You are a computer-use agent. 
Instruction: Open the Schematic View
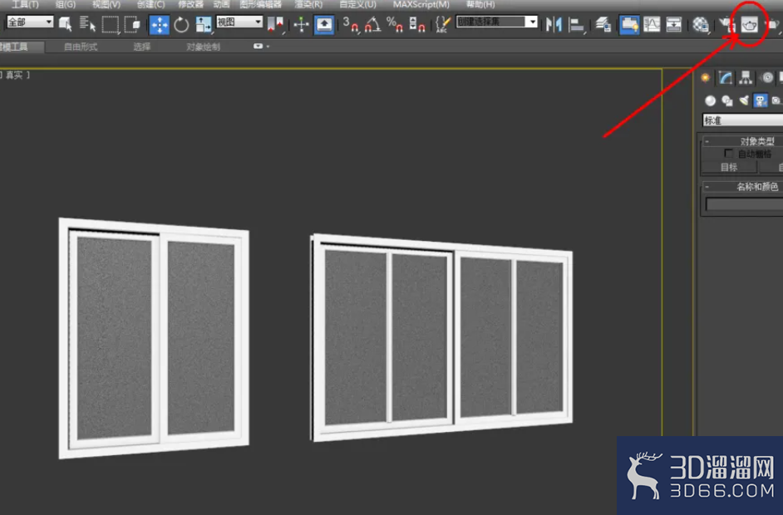point(673,24)
